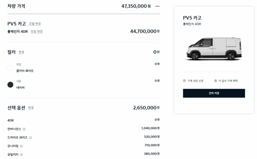This screenshot has height=159, width=257.
Task: Click the PV5 카고 van image
Action: pos(214,48)
